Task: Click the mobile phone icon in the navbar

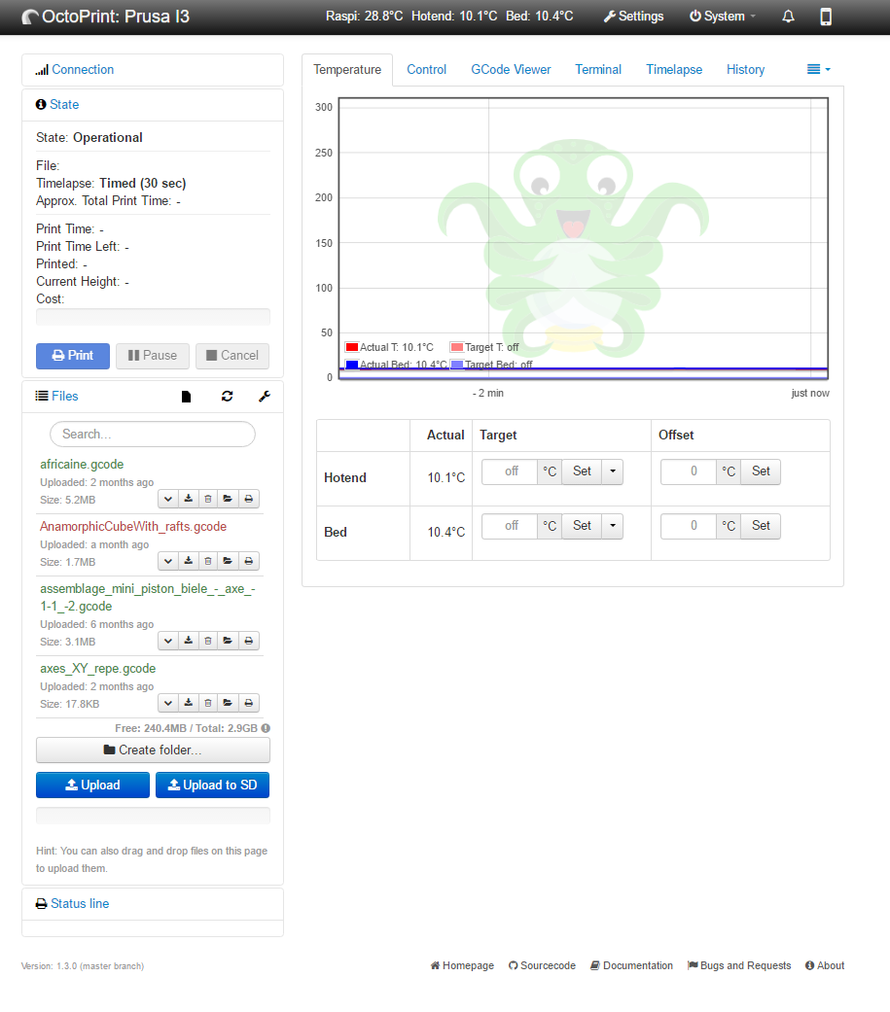Action: click(826, 17)
